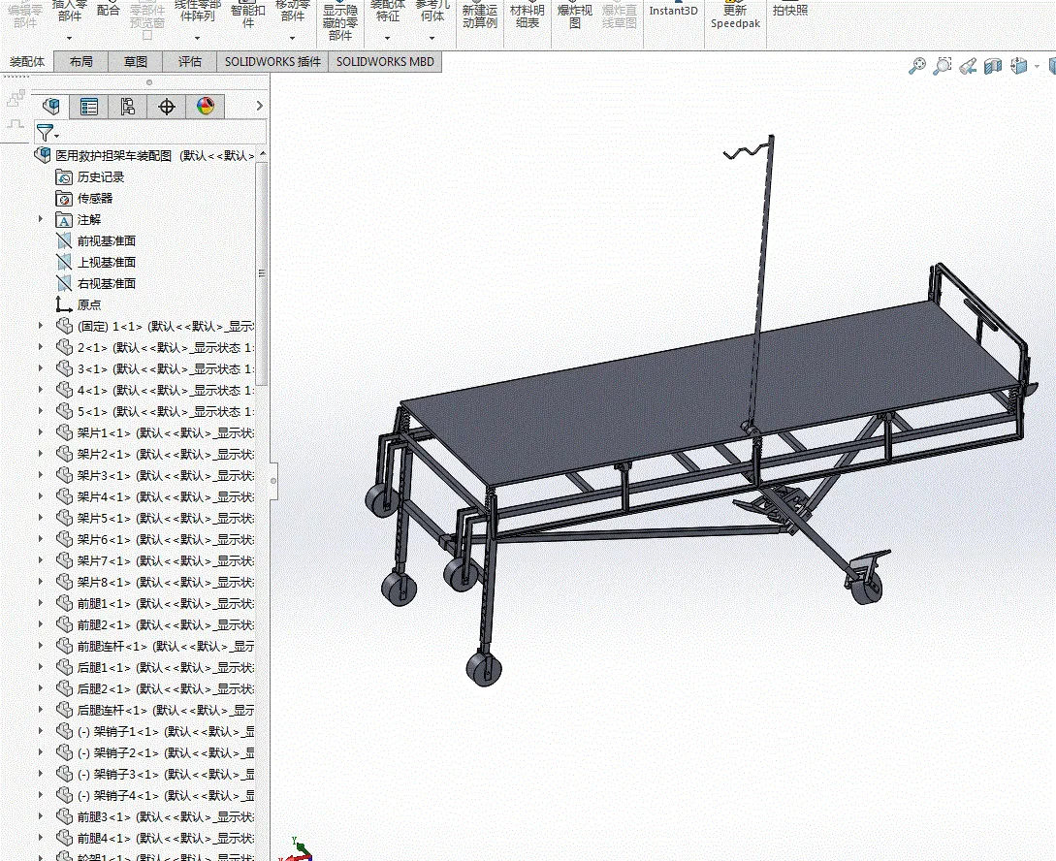The height and width of the screenshot is (861, 1056).
Task: Click the filter funnel icon in tree
Action: (45, 132)
